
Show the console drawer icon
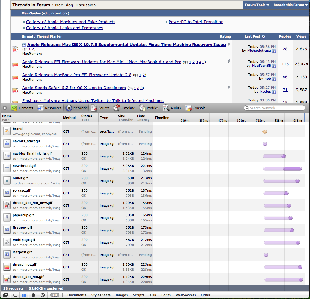15,295
